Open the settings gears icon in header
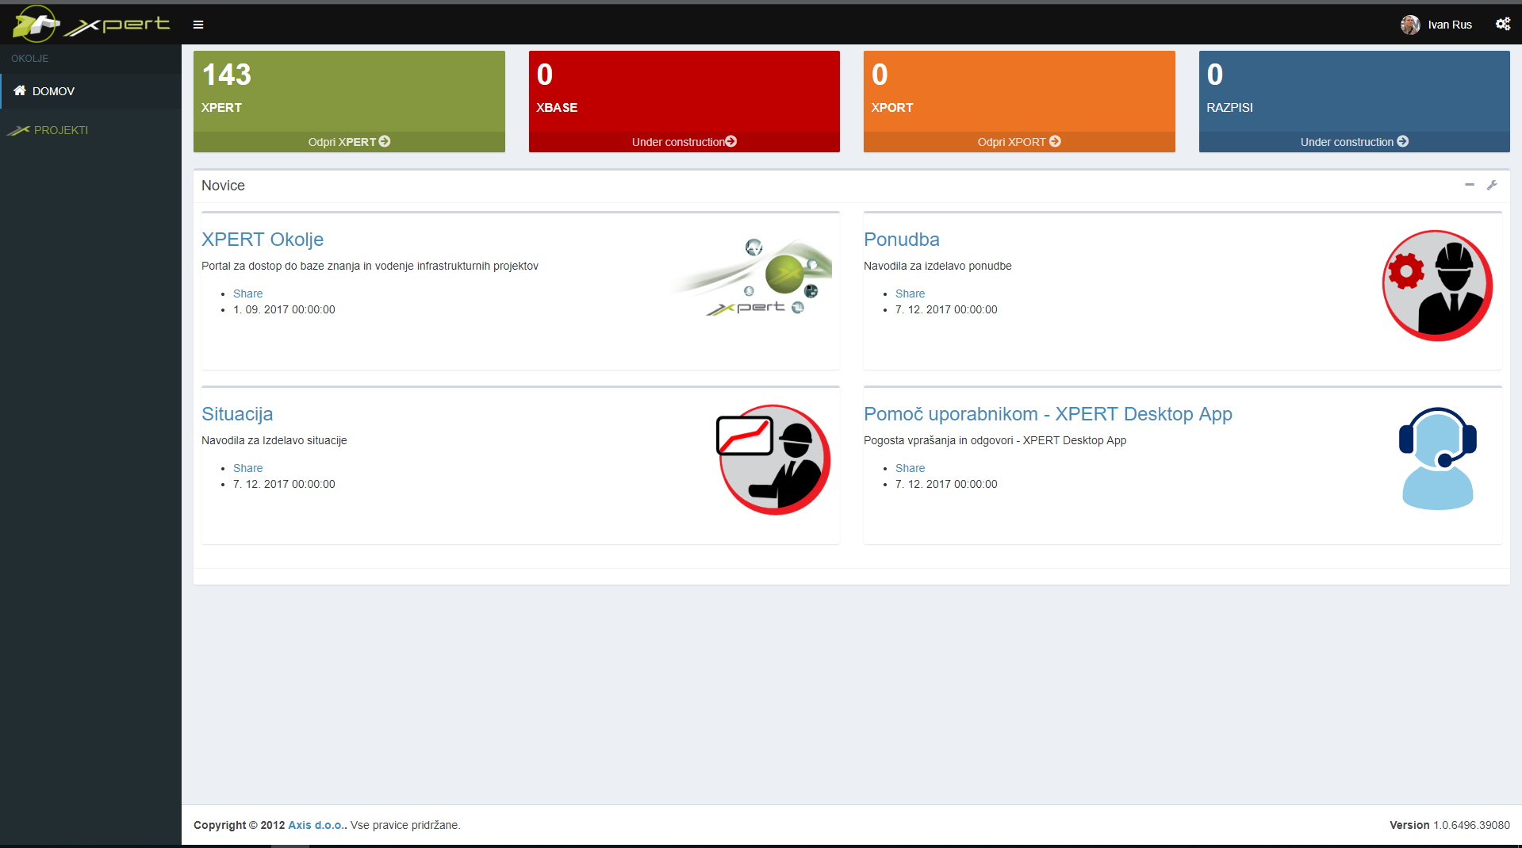 (x=1502, y=24)
